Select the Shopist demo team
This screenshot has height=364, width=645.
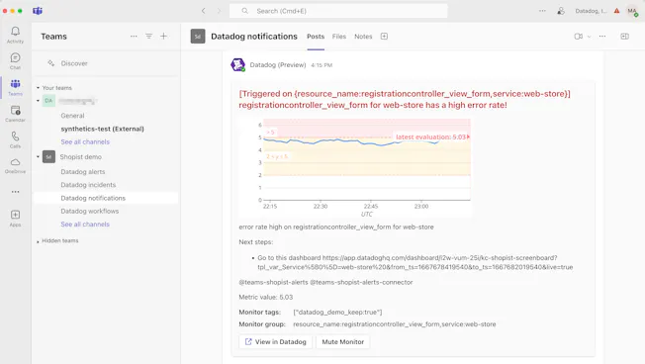click(x=81, y=156)
